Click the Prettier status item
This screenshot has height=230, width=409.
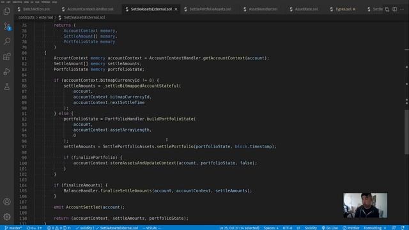coord(351,227)
